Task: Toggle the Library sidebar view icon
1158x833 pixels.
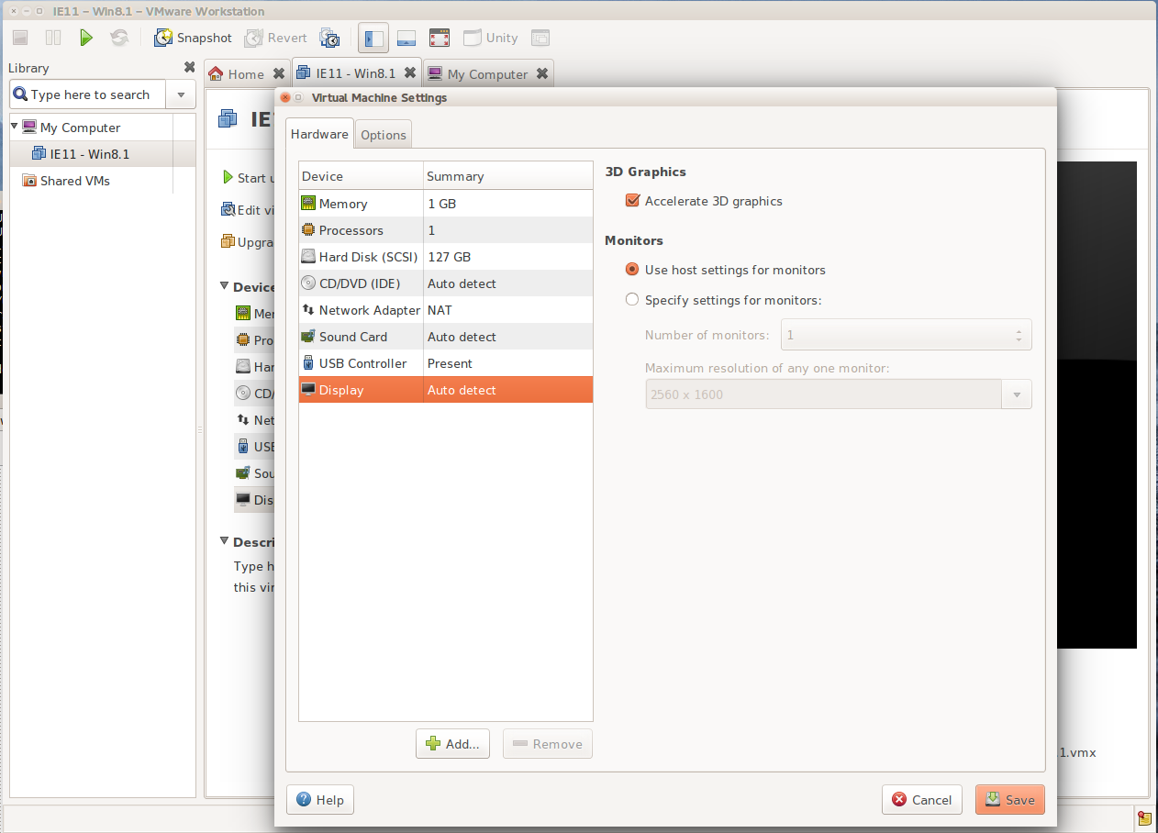Action: (373, 38)
